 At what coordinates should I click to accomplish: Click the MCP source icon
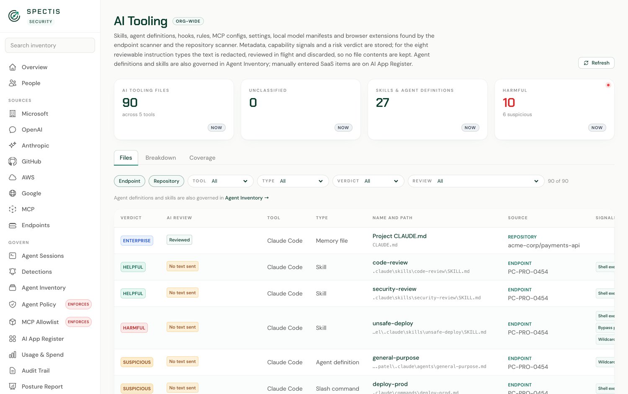click(13, 209)
